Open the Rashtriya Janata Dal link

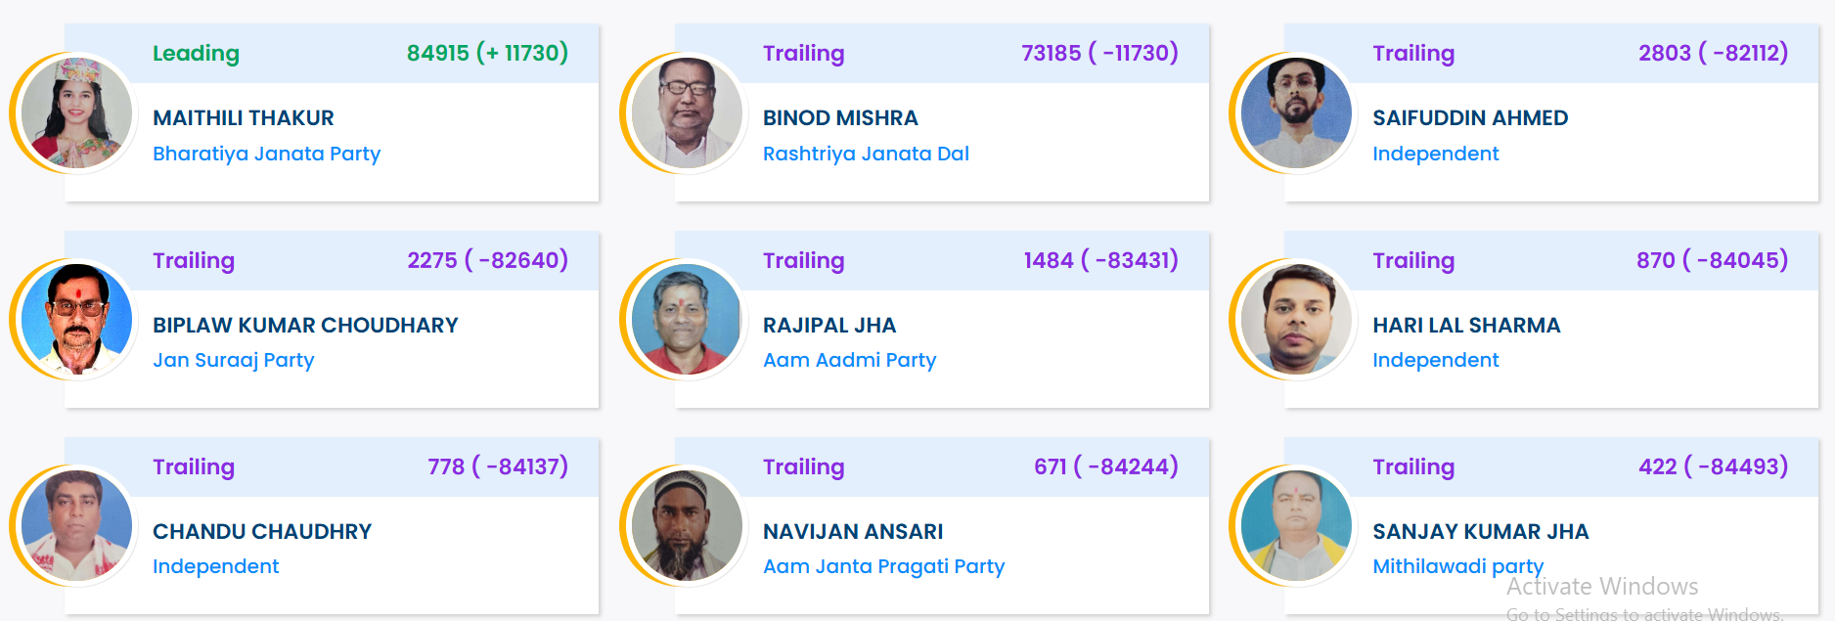(866, 154)
